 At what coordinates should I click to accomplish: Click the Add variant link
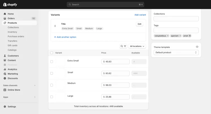[140, 15]
